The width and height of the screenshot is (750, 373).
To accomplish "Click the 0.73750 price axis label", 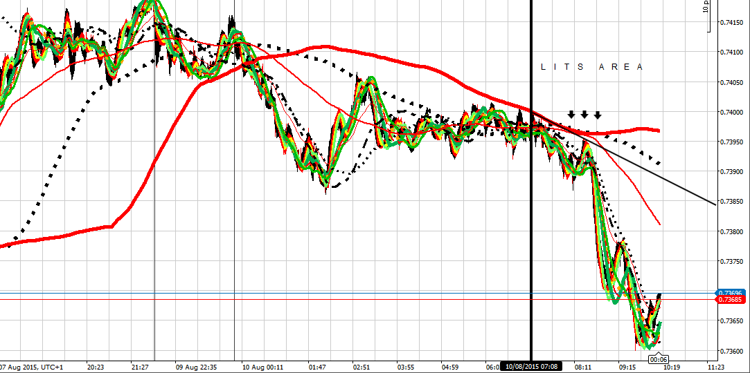I will [731, 261].
